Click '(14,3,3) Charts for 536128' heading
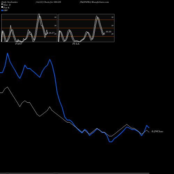174x174 pixels. pos(48,2)
